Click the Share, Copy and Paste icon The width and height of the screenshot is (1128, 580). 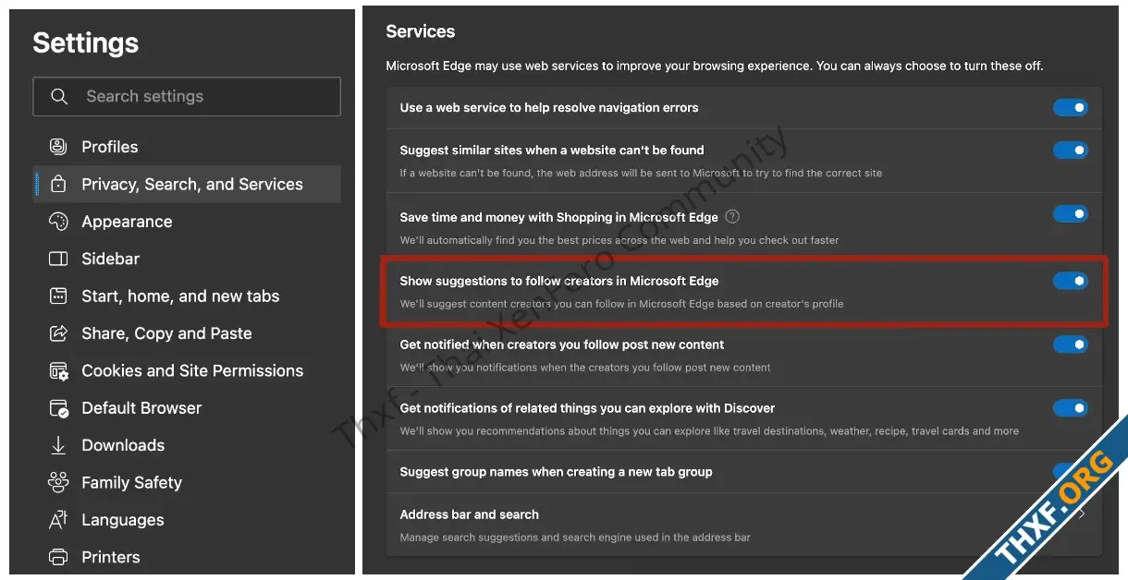[58, 333]
